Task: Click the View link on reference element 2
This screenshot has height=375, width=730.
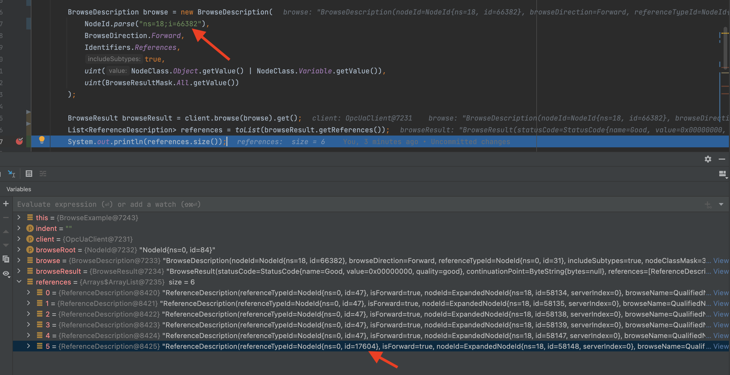Action: (x=721, y=314)
